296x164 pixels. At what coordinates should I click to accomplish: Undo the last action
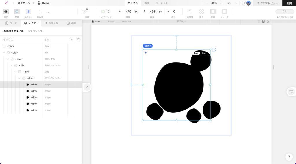pyautogui.click(x=229, y=3)
